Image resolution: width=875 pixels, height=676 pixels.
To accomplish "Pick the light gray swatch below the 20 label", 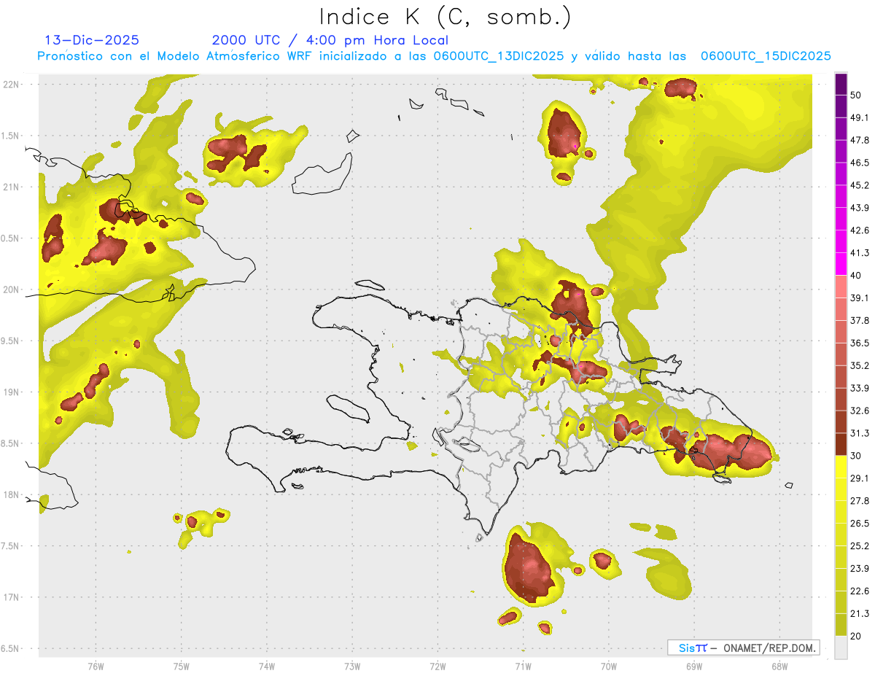I will coord(841,648).
